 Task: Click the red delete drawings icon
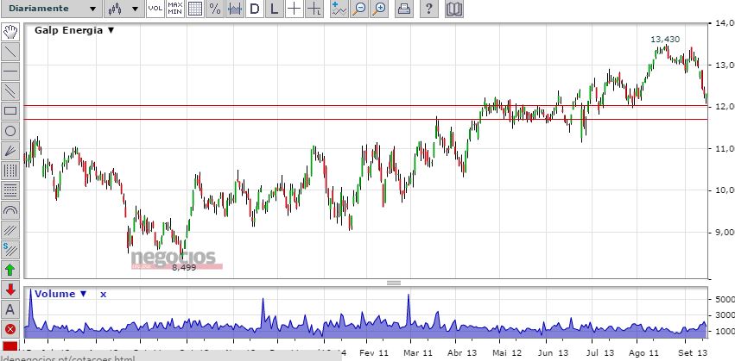pyautogui.click(x=10, y=329)
